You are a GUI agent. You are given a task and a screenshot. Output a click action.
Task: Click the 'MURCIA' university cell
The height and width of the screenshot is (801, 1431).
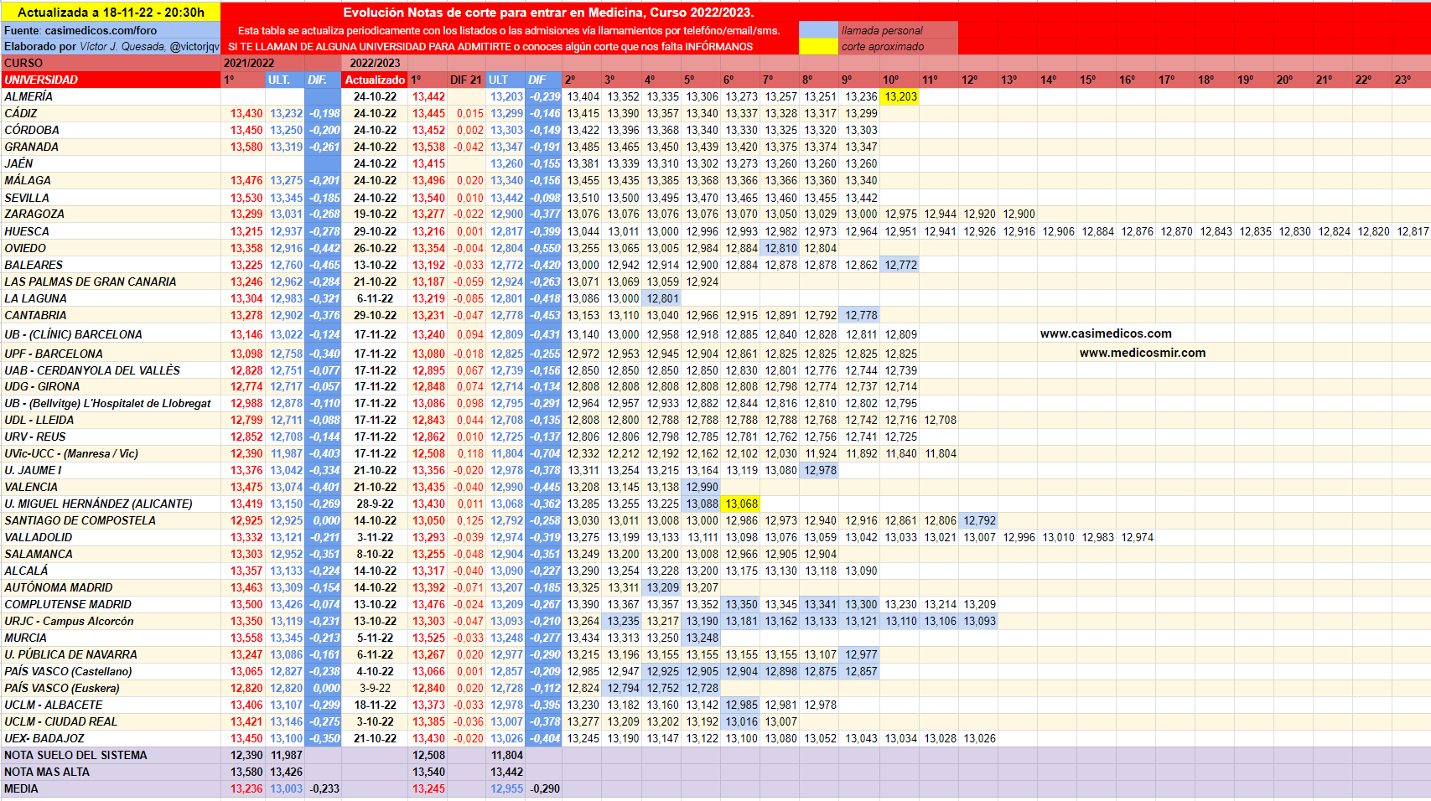pos(111,638)
